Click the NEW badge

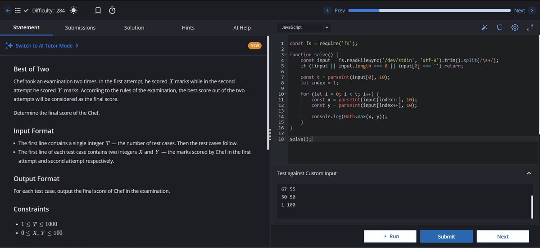(x=255, y=45)
